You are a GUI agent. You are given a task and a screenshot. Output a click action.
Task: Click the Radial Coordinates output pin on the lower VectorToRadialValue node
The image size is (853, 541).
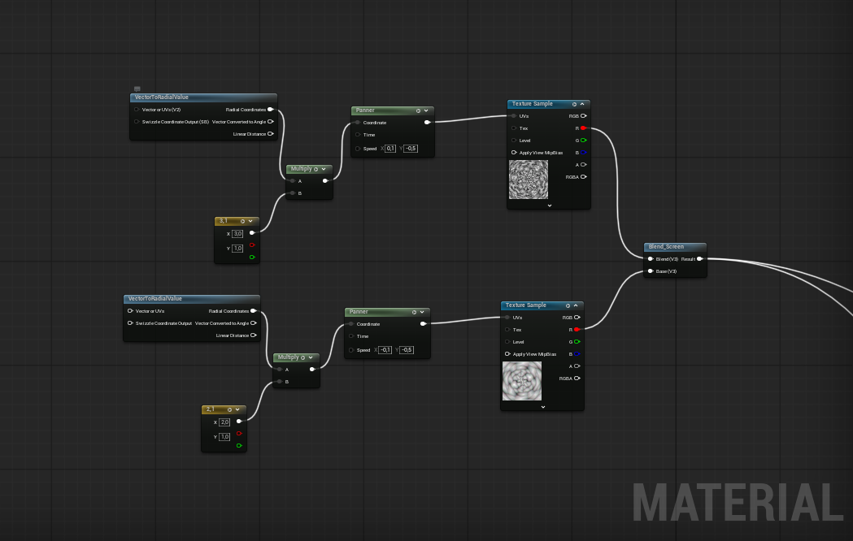(x=254, y=310)
